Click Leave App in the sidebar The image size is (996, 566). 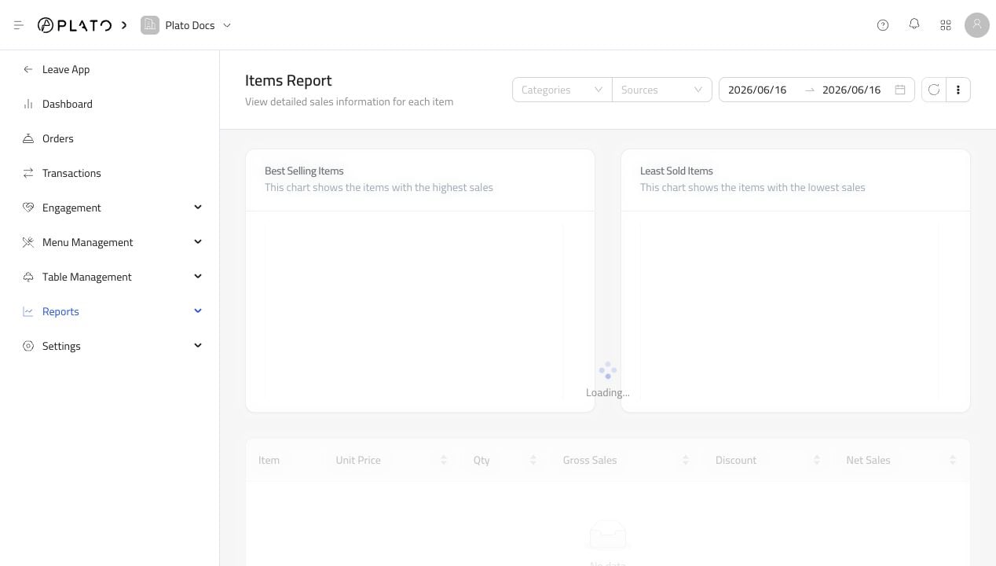click(66, 69)
